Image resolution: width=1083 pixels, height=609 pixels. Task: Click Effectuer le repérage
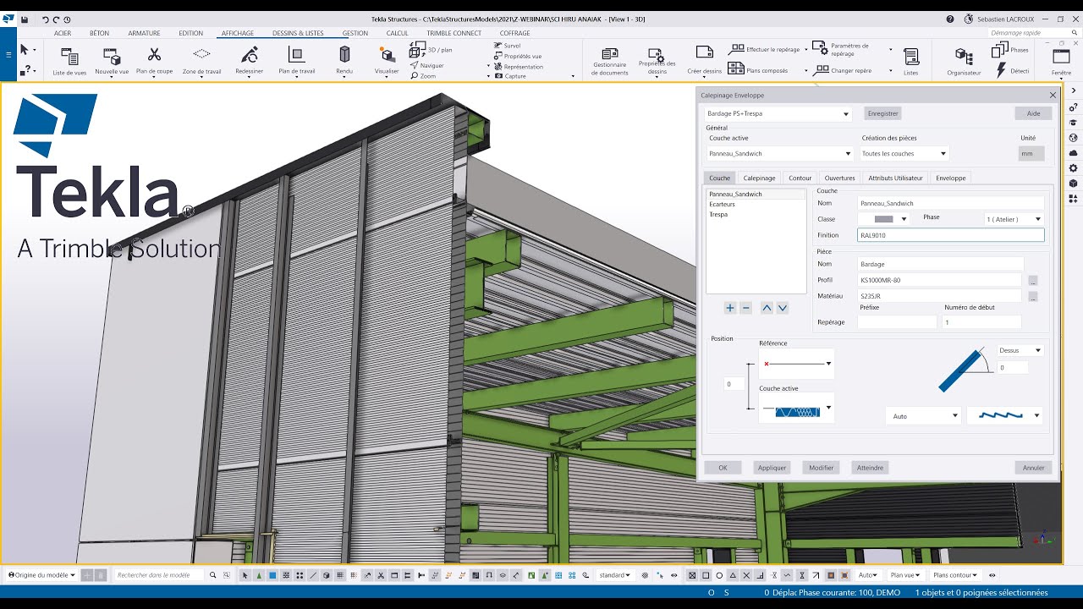pyautogui.click(x=764, y=50)
